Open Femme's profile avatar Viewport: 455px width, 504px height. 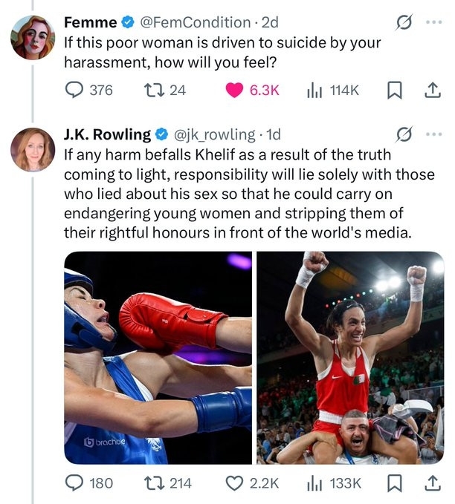(33, 36)
